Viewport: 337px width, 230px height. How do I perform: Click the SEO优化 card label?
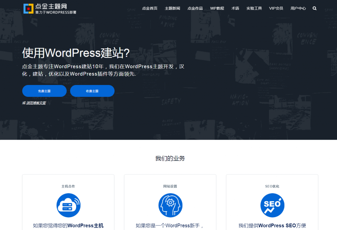[272, 186]
